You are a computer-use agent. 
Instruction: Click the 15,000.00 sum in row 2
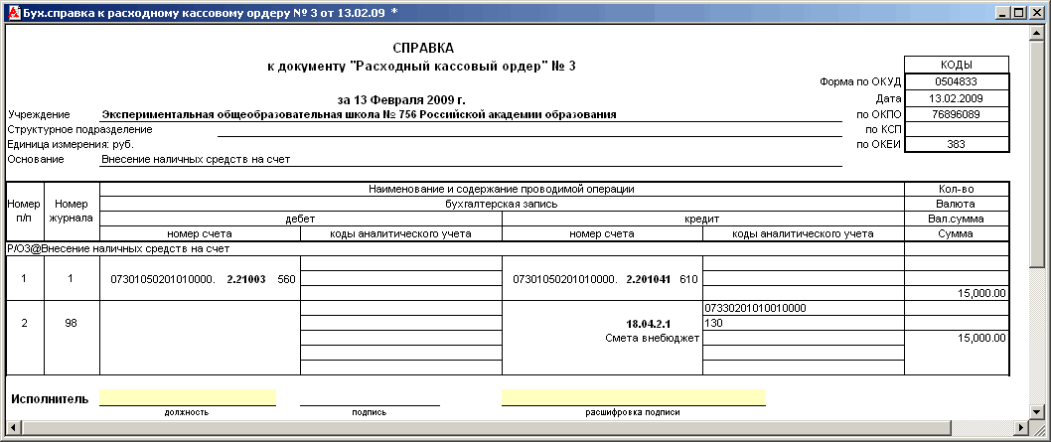point(981,338)
